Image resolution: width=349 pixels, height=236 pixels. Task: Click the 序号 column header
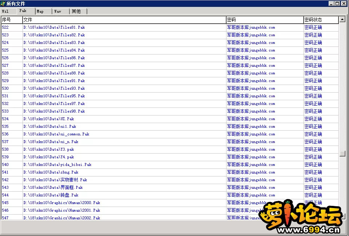(x=12, y=20)
